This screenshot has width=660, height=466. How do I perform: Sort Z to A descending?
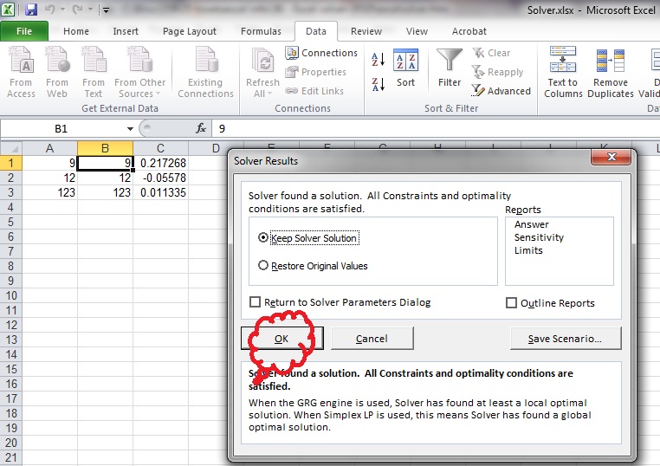coord(378,84)
